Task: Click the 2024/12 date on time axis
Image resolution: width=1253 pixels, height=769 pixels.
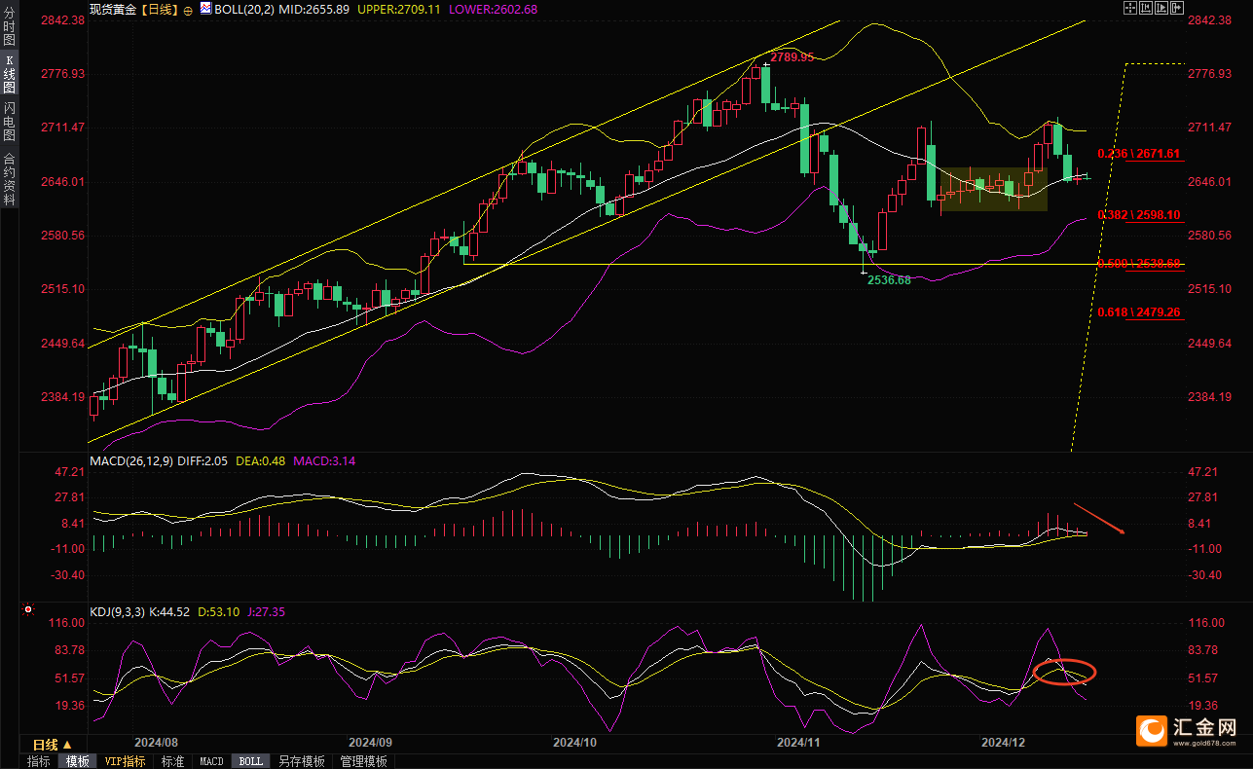Action: (1004, 743)
